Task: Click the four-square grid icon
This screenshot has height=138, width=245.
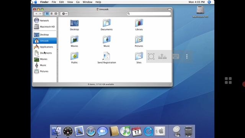Action: coord(228,80)
